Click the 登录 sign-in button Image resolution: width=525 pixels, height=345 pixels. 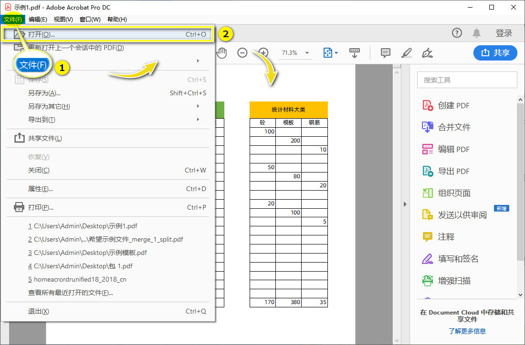click(x=504, y=33)
